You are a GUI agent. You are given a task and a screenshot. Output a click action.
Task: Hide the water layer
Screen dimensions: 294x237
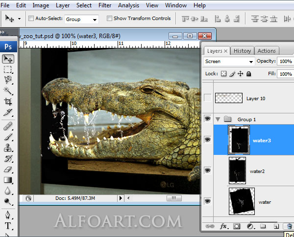(x=207, y=201)
